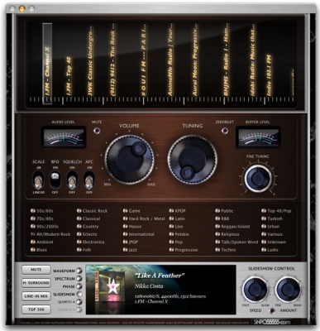The image size is (320, 331).
Task: Select the 1.FM - Top 40 station on the dial
Action: coord(69,76)
